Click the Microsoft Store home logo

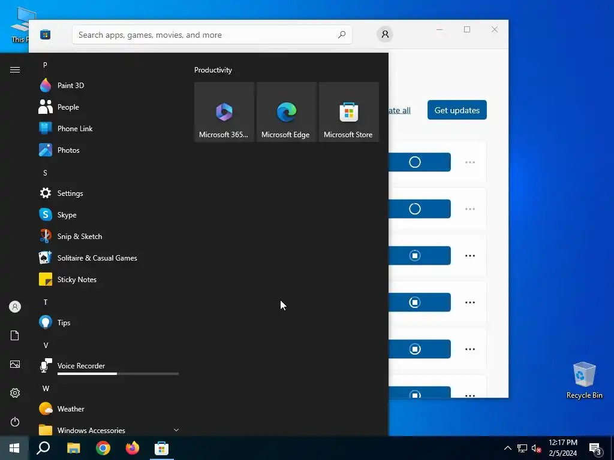click(x=46, y=34)
